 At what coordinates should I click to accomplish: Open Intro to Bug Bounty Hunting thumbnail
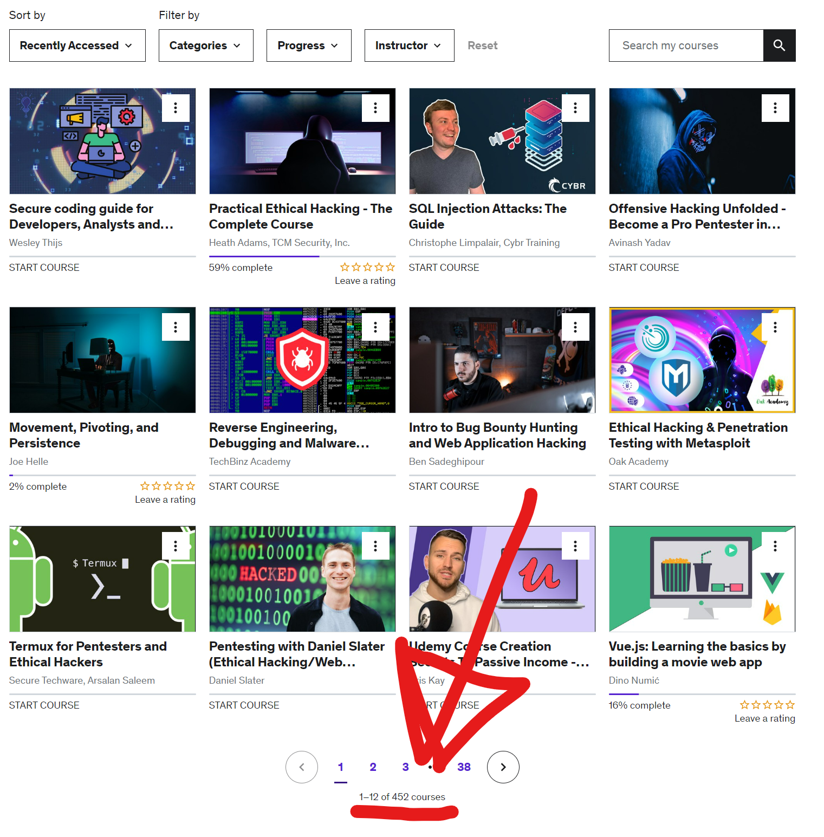point(502,360)
